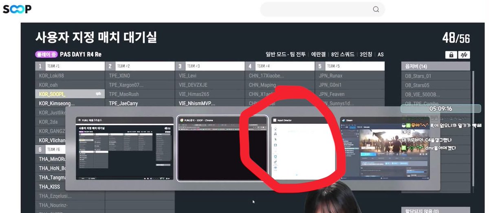Select player VIE_DEVZXJE
The image size is (489, 213).
[x=210, y=85]
